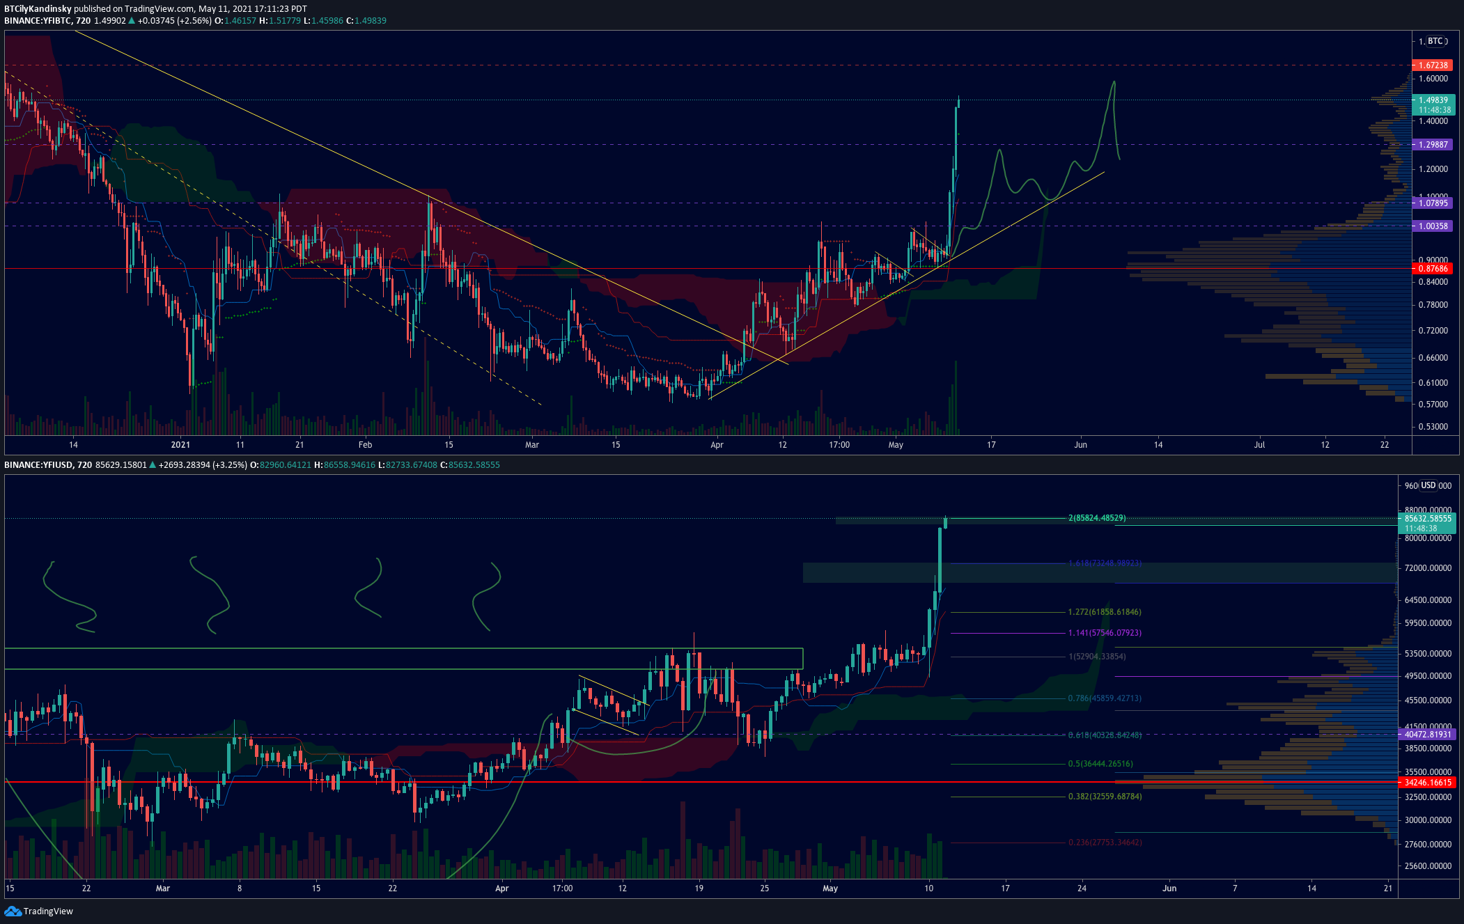The width and height of the screenshot is (1464, 924).
Task: Click the 1.60000 tick on upper price axis
Action: pyautogui.click(x=1433, y=79)
